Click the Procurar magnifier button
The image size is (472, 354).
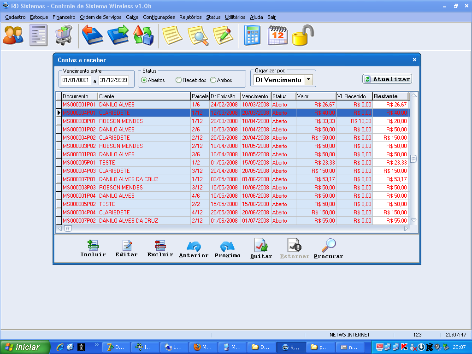[328, 248]
